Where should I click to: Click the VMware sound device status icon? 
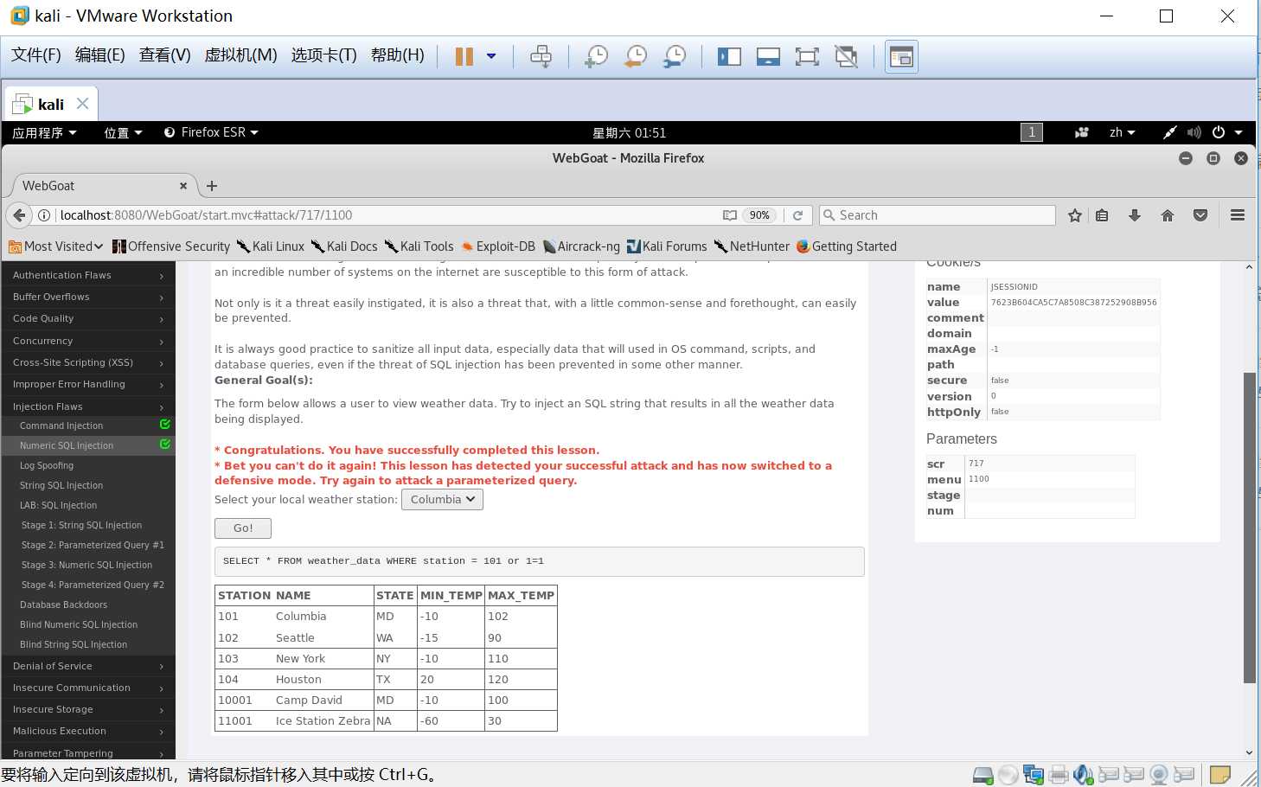click(x=1084, y=775)
